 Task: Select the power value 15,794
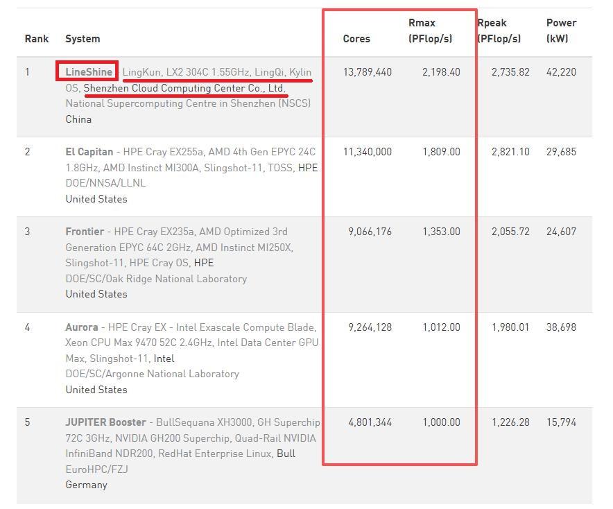pos(561,422)
